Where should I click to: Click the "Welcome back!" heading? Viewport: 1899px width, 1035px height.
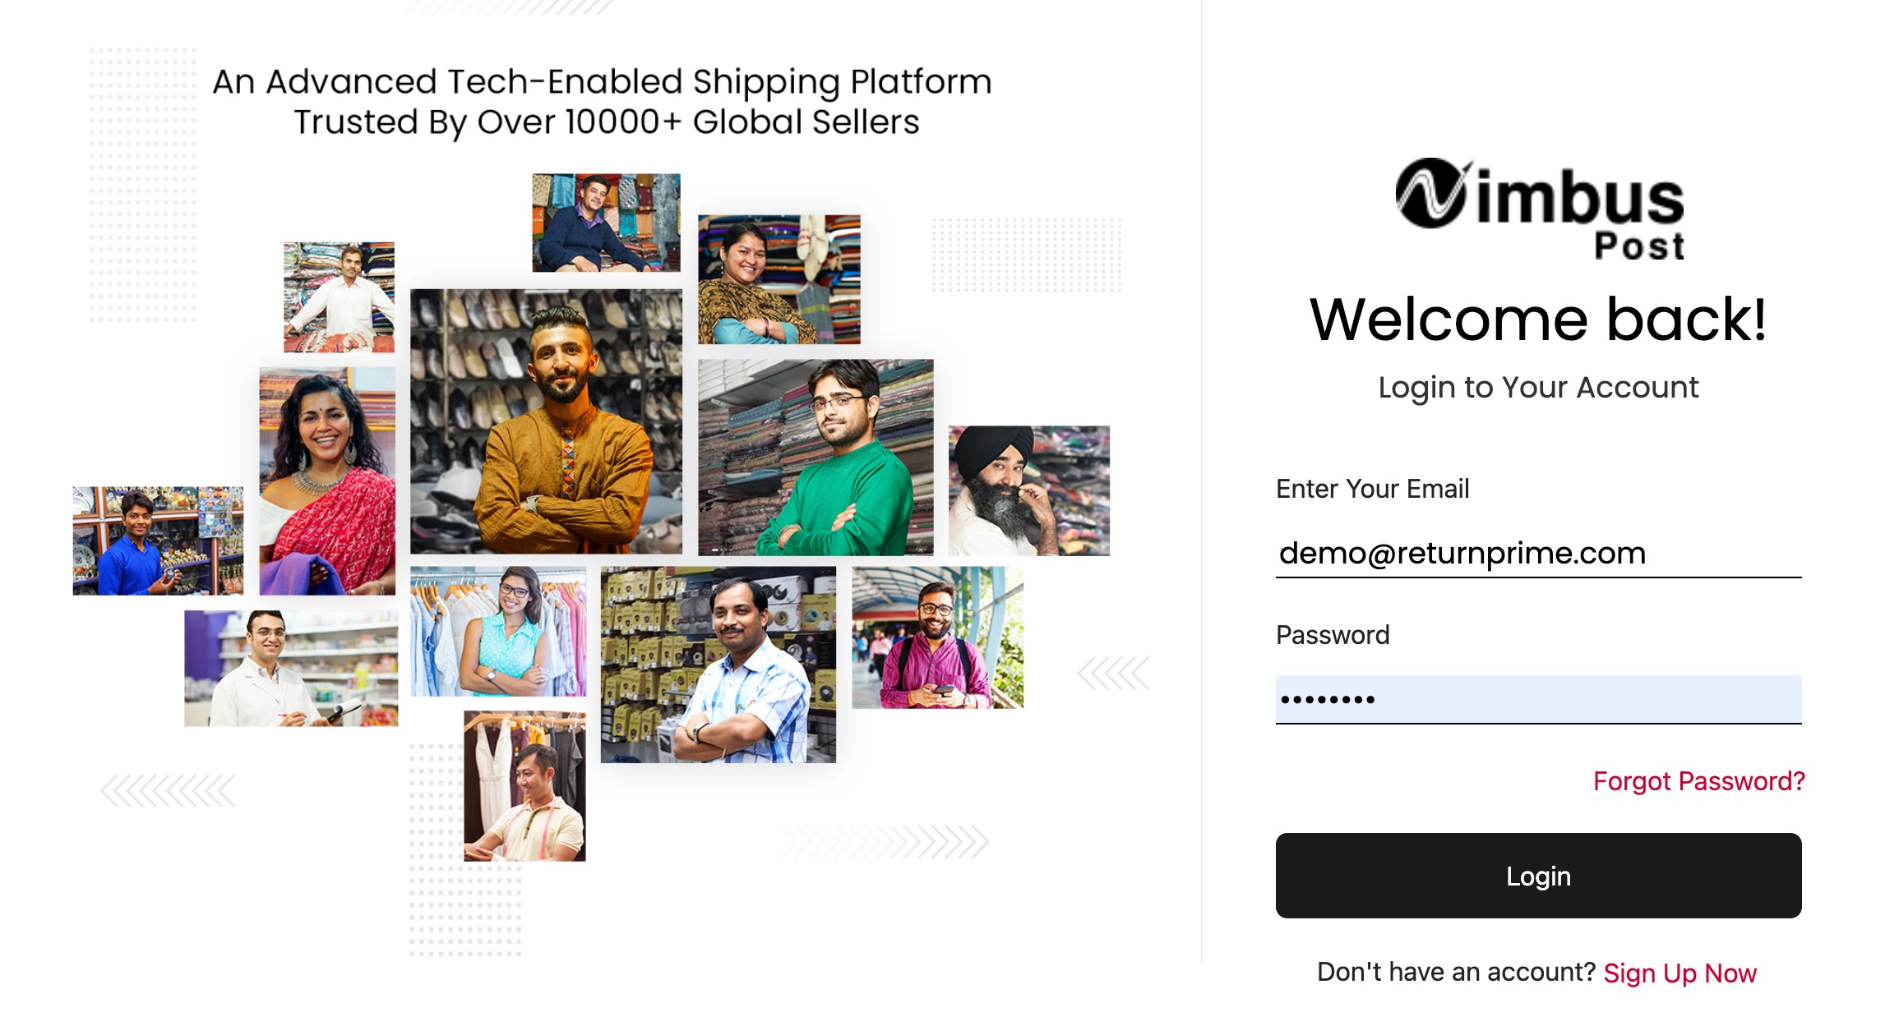[x=1537, y=319]
